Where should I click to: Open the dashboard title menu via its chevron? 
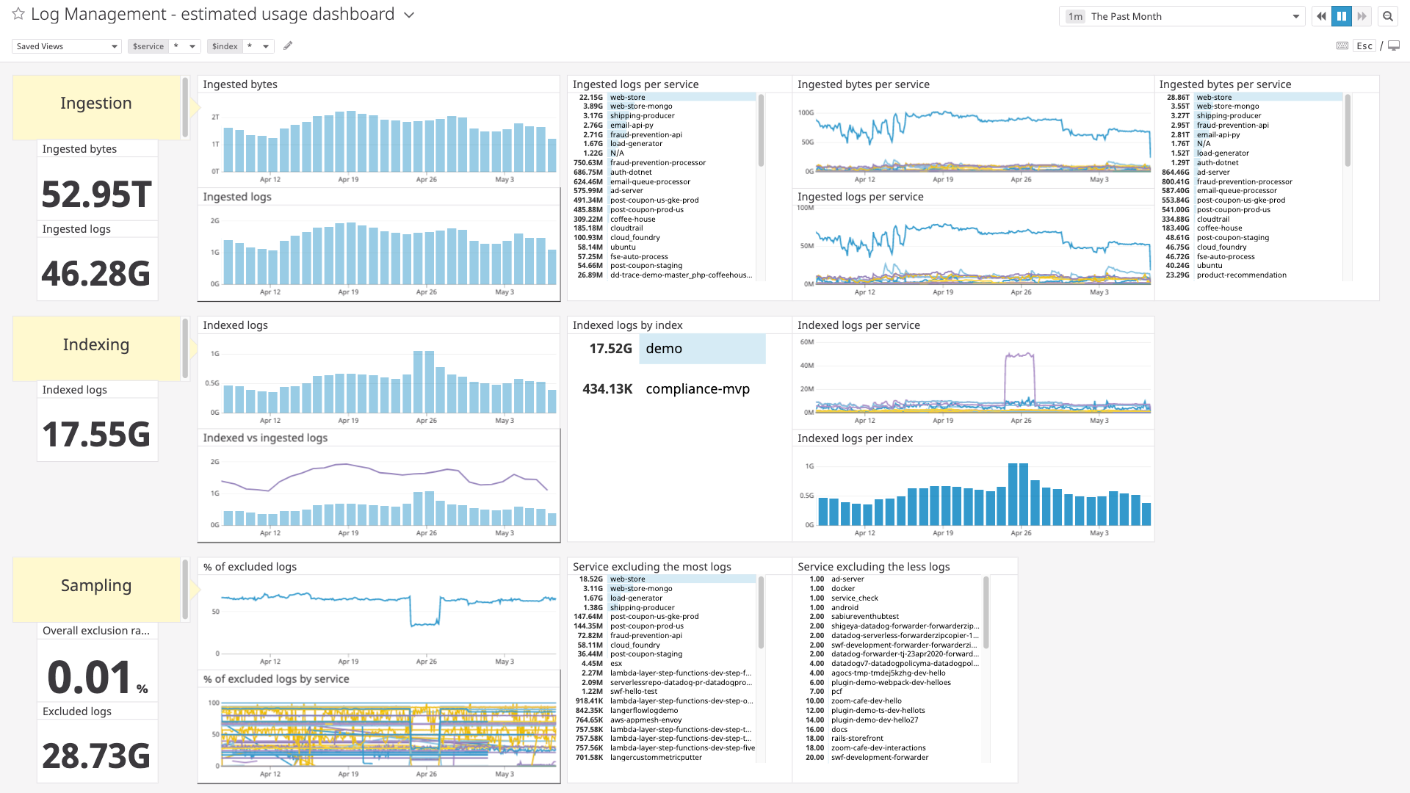pyautogui.click(x=409, y=14)
